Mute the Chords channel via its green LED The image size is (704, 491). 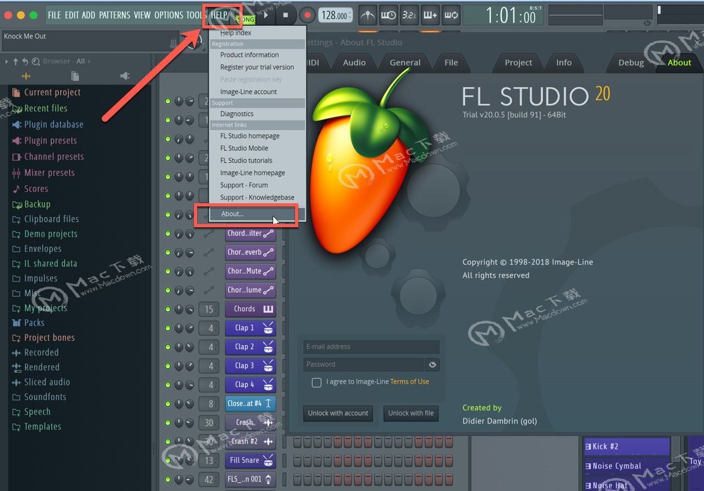[x=168, y=309]
